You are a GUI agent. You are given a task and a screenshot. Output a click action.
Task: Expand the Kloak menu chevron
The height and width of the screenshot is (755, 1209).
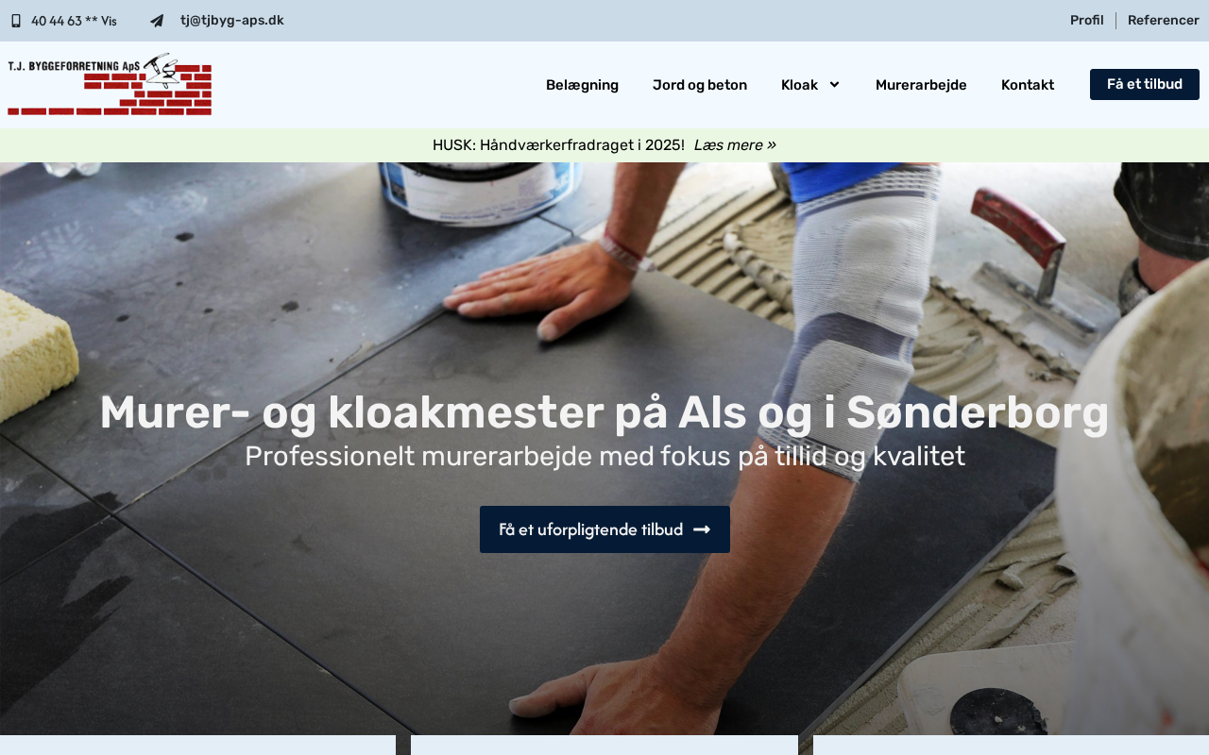(x=834, y=85)
